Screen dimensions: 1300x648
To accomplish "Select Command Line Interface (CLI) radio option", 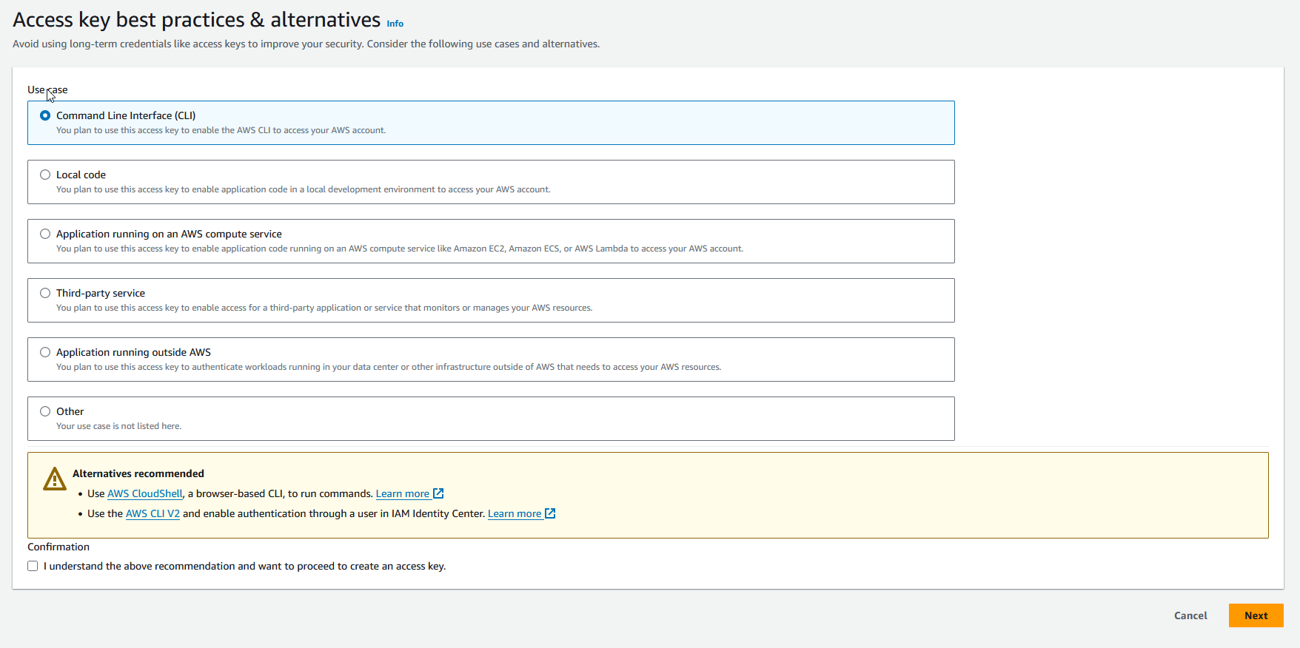I will pos(45,115).
